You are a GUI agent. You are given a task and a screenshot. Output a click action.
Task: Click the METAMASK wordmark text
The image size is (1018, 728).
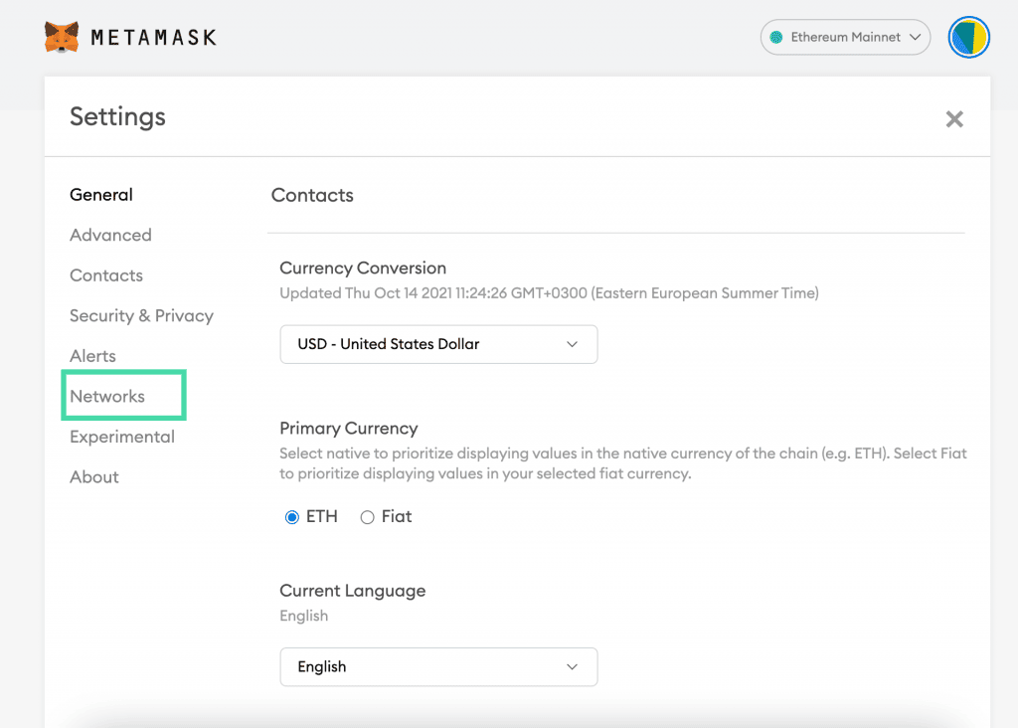point(153,38)
